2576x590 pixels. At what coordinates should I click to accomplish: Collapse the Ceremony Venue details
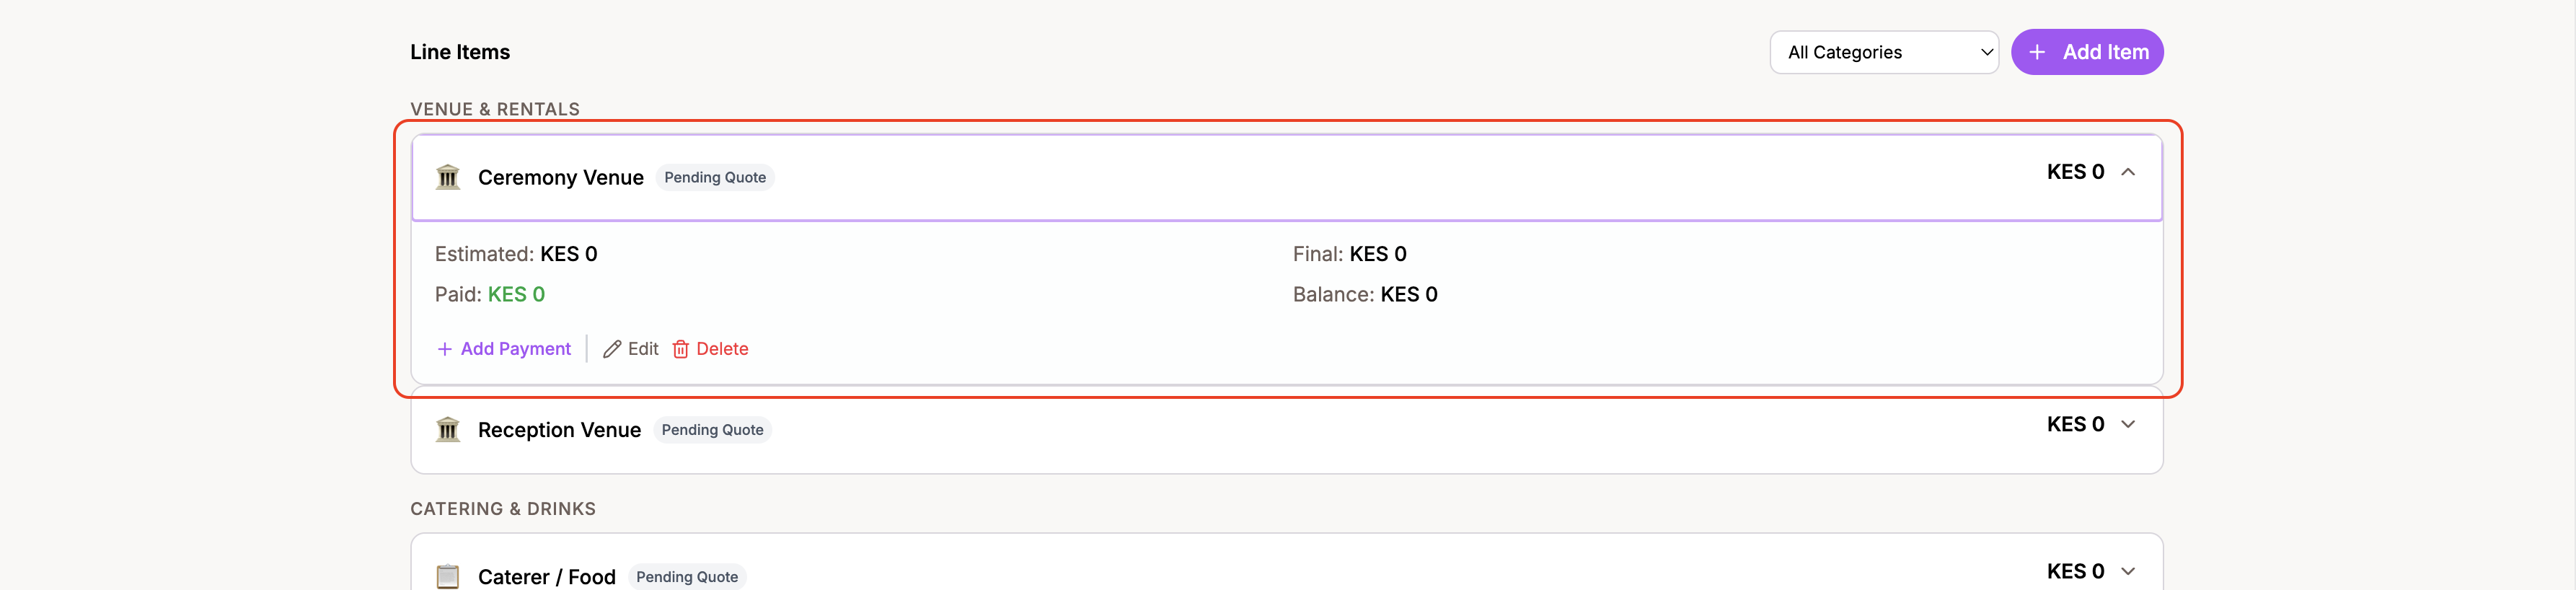click(2128, 172)
